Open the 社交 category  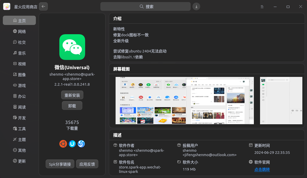(x=19, y=42)
